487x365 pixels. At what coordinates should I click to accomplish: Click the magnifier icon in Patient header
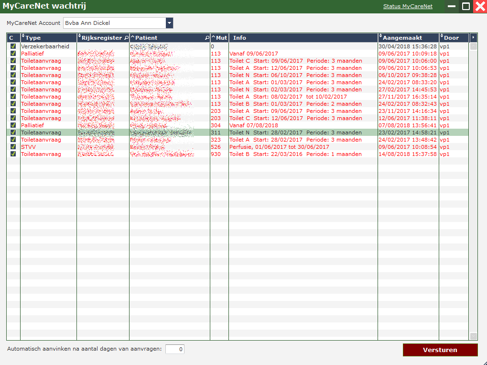[x=207, y=38]
